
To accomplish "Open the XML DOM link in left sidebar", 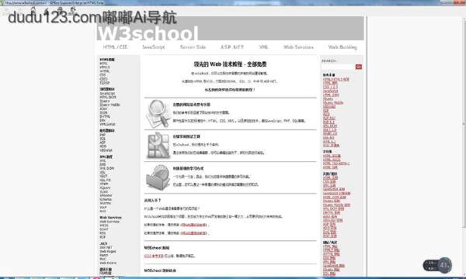I will pyautogui.click(x=107, y=168).
